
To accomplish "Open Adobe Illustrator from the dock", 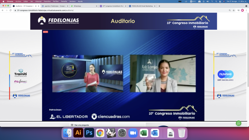I will 78,133.
